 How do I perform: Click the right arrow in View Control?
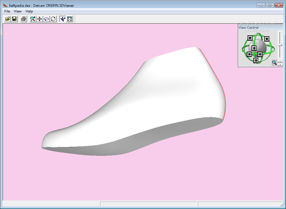[x=260, y=54]
